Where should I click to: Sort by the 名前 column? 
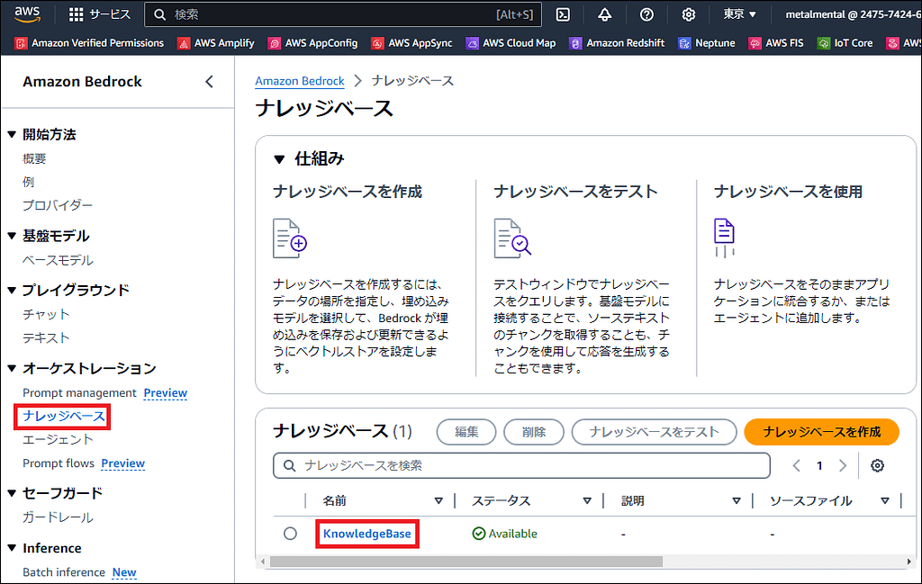point(438,501)
